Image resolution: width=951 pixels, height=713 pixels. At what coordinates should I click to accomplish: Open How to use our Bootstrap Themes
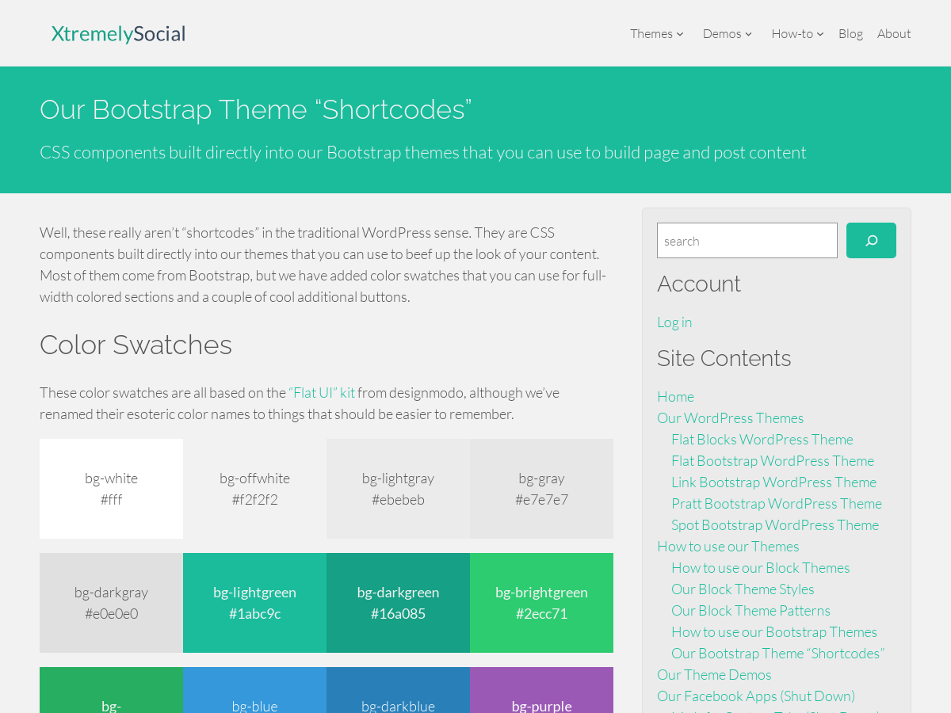tap(774, 631)
